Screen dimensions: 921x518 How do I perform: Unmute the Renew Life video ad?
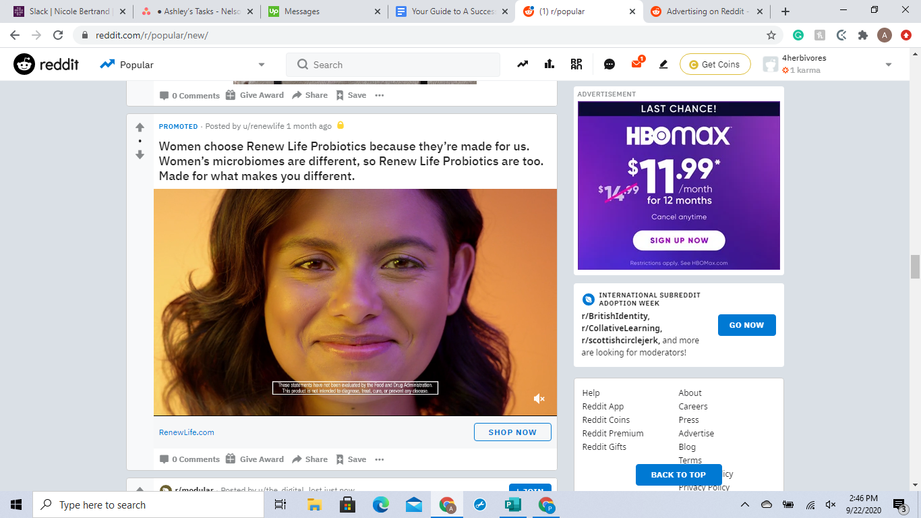point(539,399)
